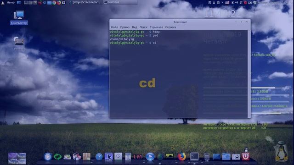Click the shield icon in system tray
294x165 pixels.
(x=255, y=3)
